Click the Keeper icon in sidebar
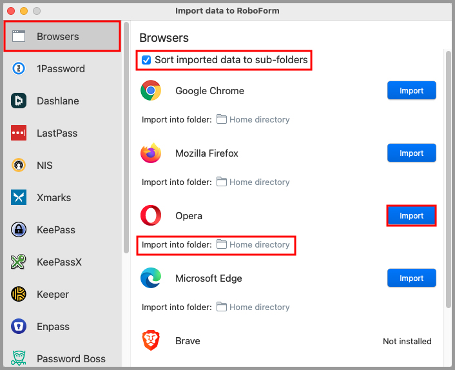Viewport: 455px width, 370px height. coord(19,294)
